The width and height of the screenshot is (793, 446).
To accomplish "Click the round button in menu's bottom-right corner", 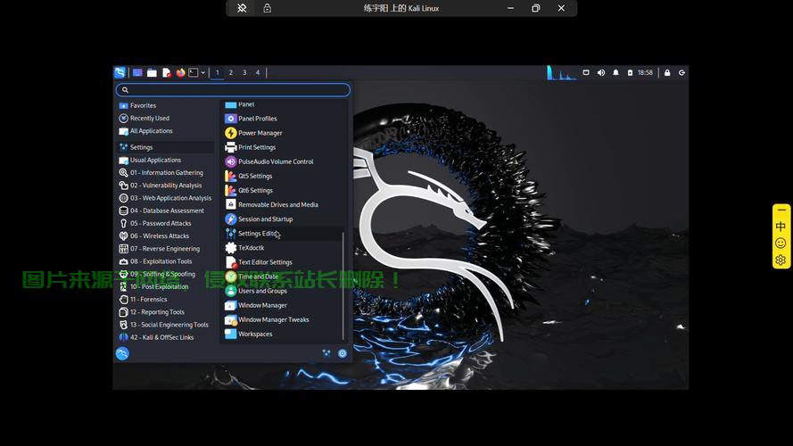I will tap(343, 353).
